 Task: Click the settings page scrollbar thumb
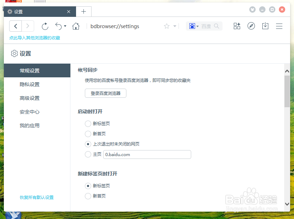[x=287, y=91]
